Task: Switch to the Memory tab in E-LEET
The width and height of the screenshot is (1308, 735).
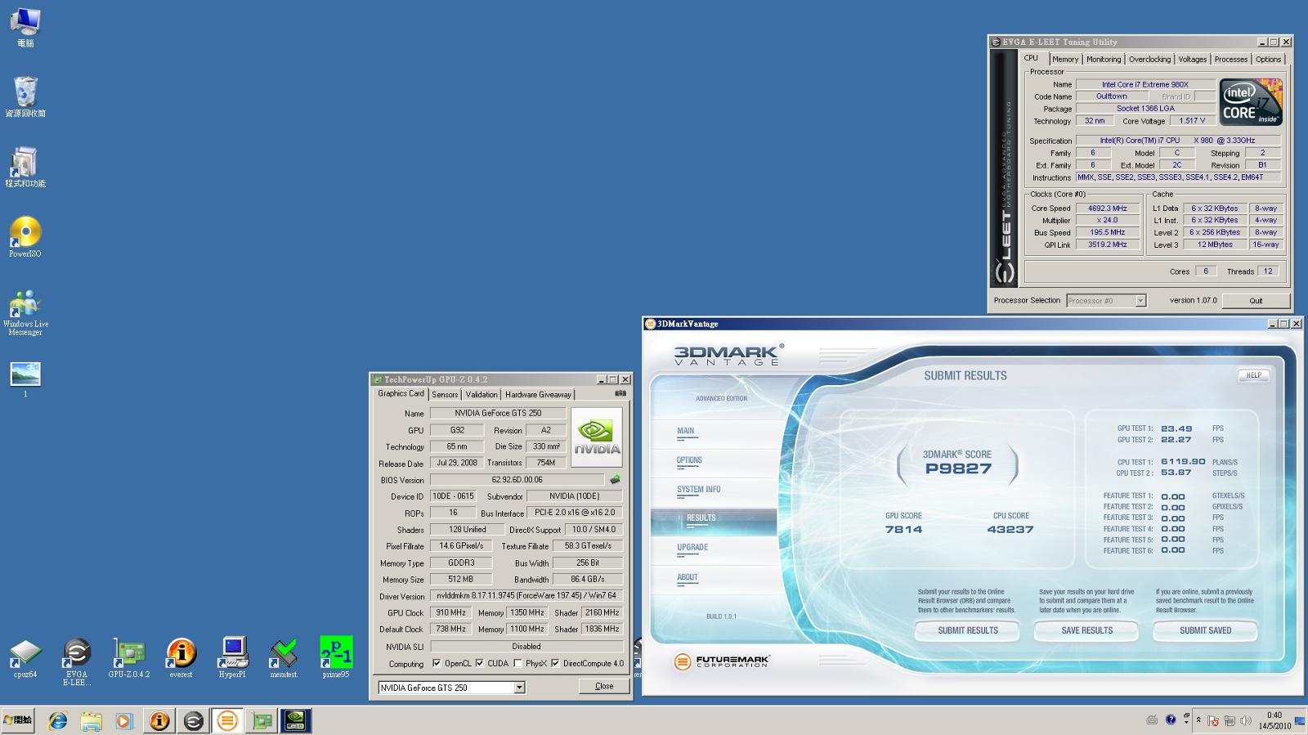Action: pos(1064,59)
